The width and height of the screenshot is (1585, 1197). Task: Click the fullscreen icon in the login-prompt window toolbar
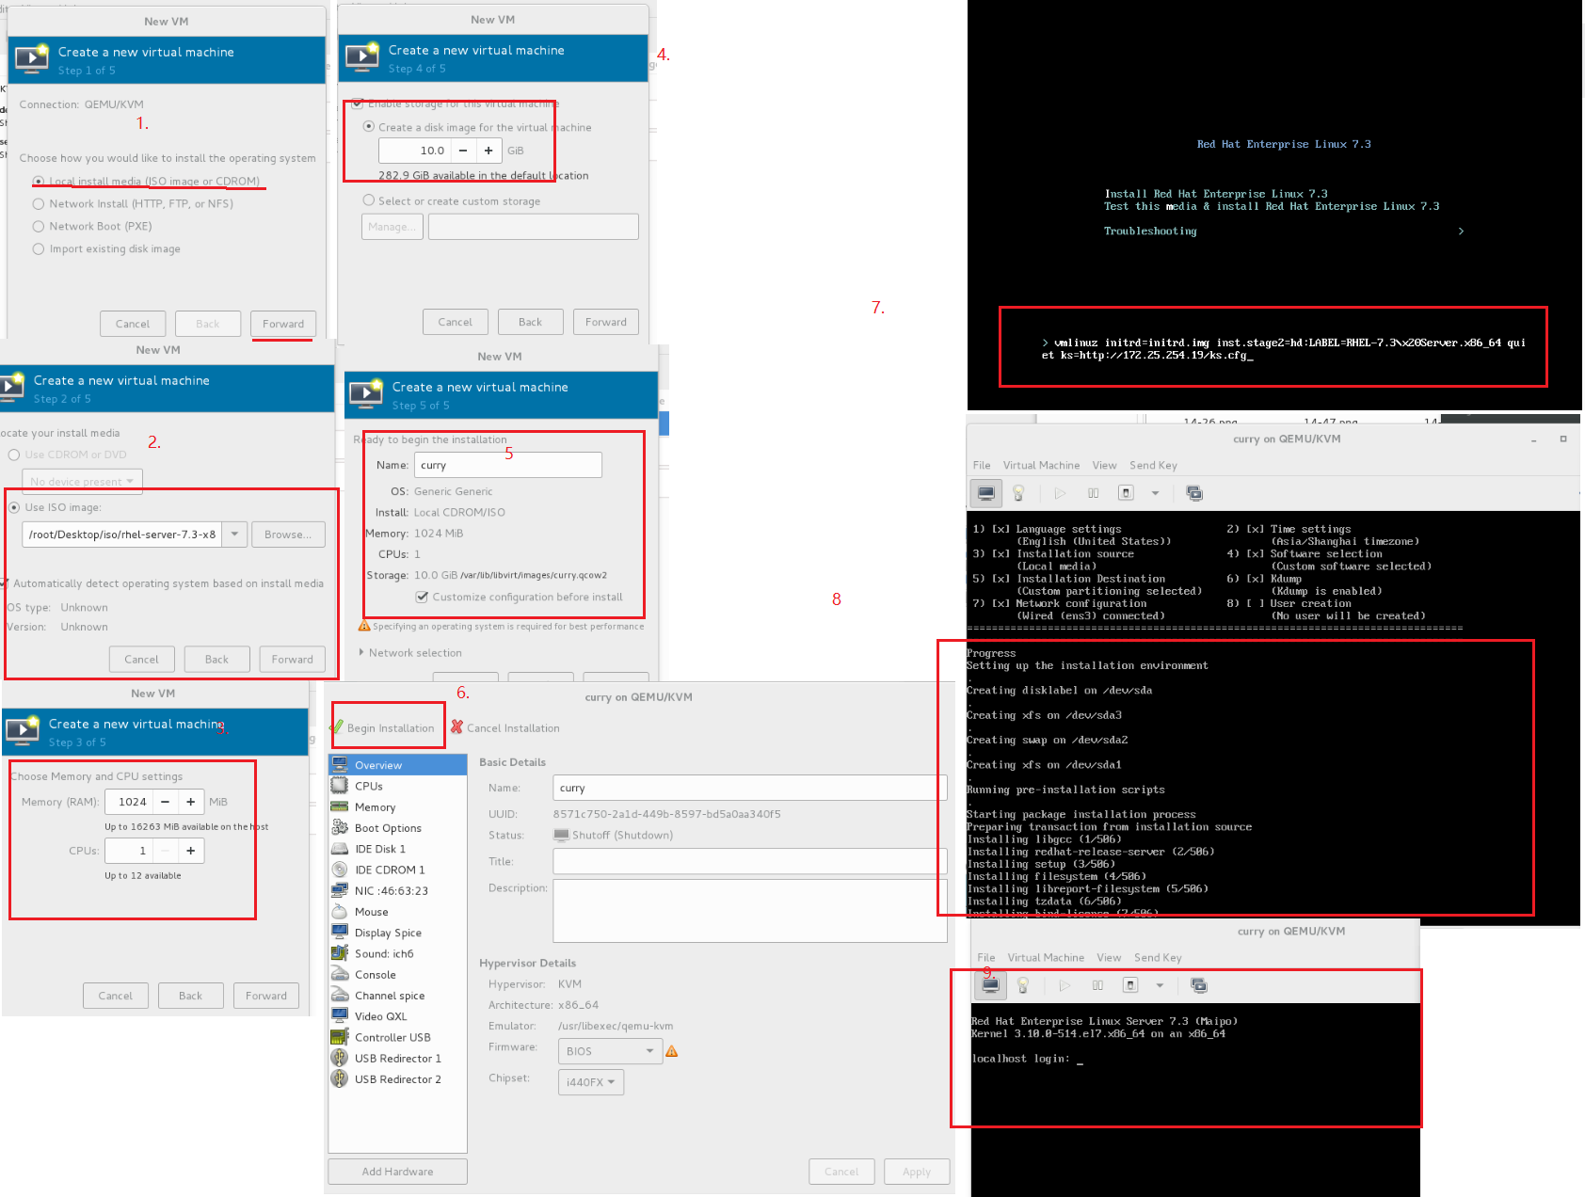tap(1199, 985)
